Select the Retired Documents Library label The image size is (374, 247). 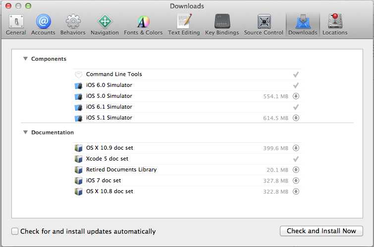click(121, 169)
